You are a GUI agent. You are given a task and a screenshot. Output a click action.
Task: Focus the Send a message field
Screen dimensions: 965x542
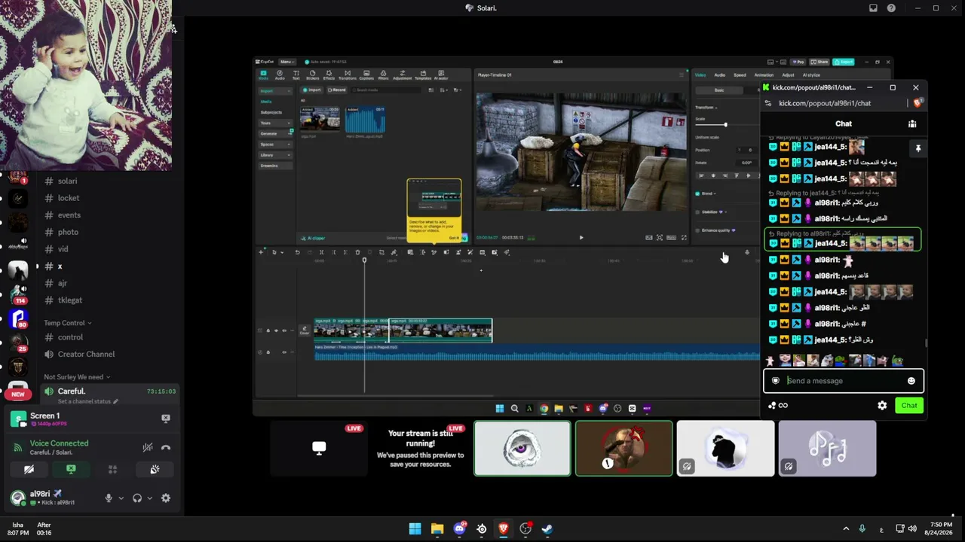(x=844, y=381)
